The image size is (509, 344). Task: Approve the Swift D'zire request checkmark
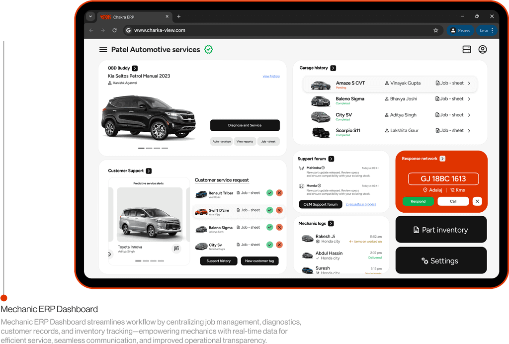[269, 210]
